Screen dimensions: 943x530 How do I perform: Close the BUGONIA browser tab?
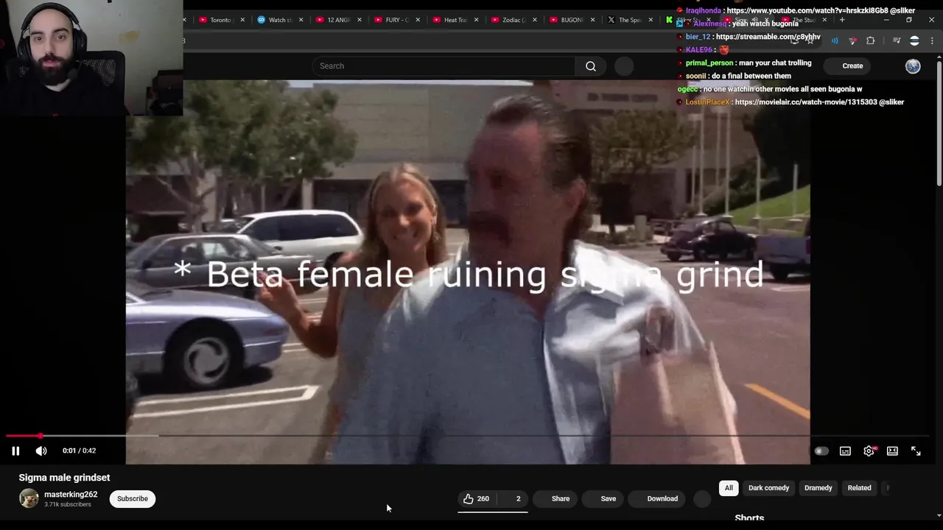[593, 20]
